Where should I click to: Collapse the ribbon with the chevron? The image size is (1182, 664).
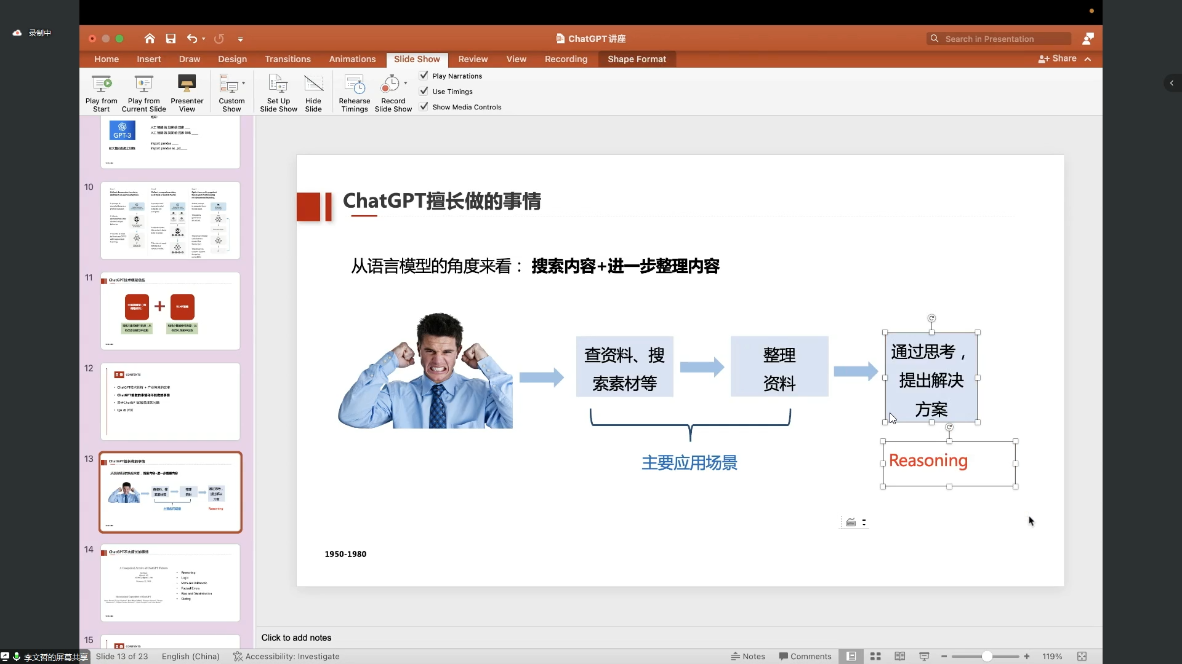pos(1088,59)
